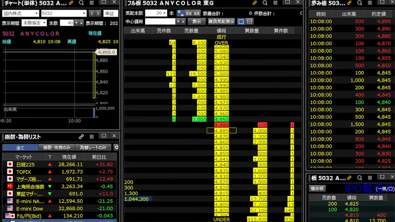This screenshot has height=222, width=395.
Task: Click the 出来高 column header in フル板
Action: point(138,31)
